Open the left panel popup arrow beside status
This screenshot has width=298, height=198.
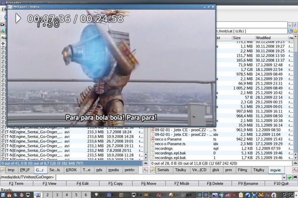point(146,163)
